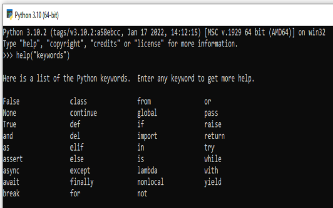Select the keyword lambda
Viewport: 333px width, 208px height.
click(147, 171)
